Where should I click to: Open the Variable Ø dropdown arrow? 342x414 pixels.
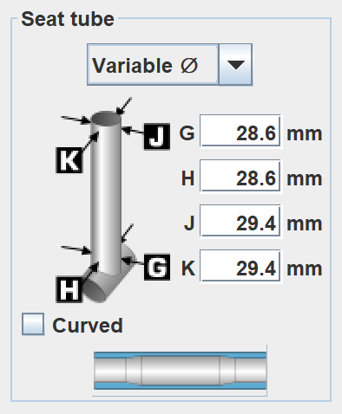point(235,64)
